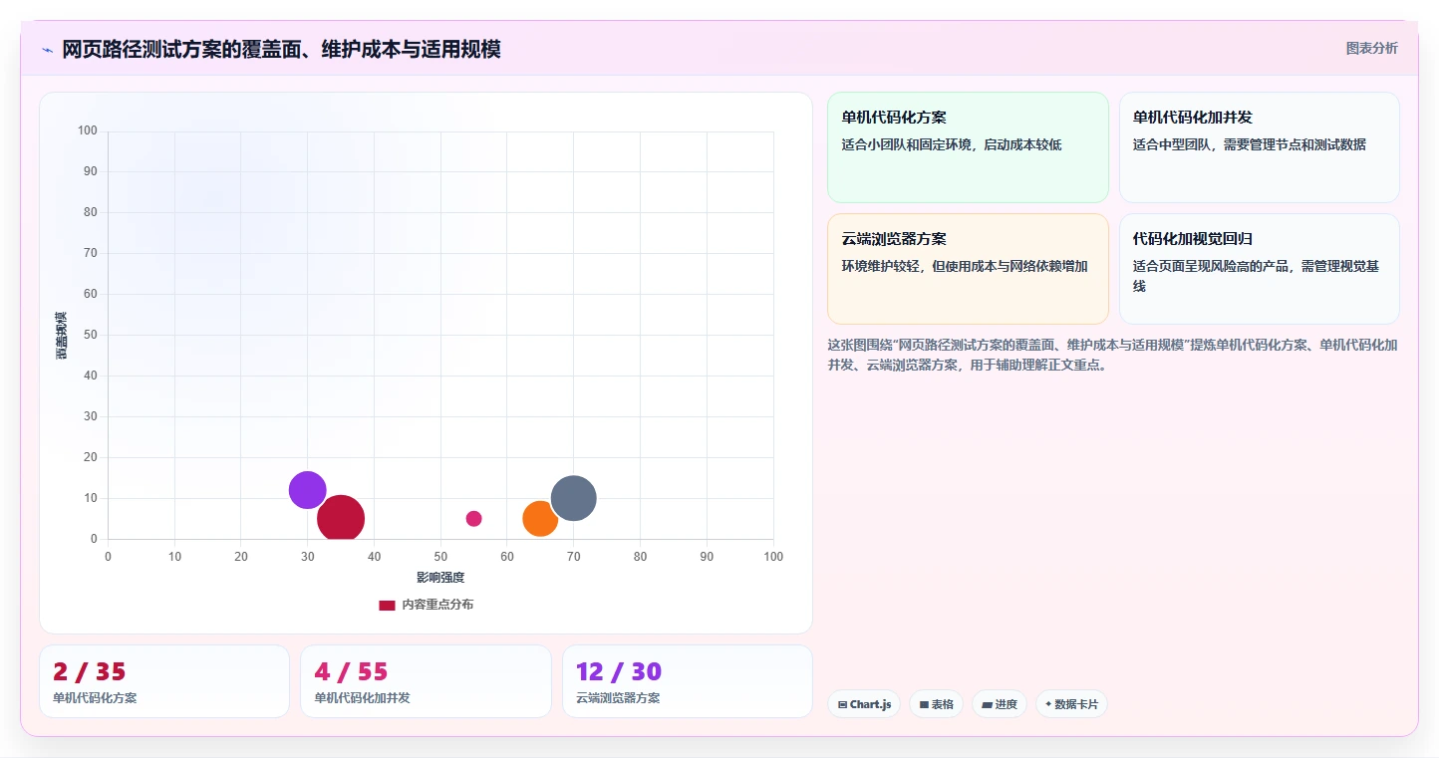Image resolution: width=1439 pixels, height=758 pixels.
Task: Click the y-axis tick label 100
Action: [87, 130]
